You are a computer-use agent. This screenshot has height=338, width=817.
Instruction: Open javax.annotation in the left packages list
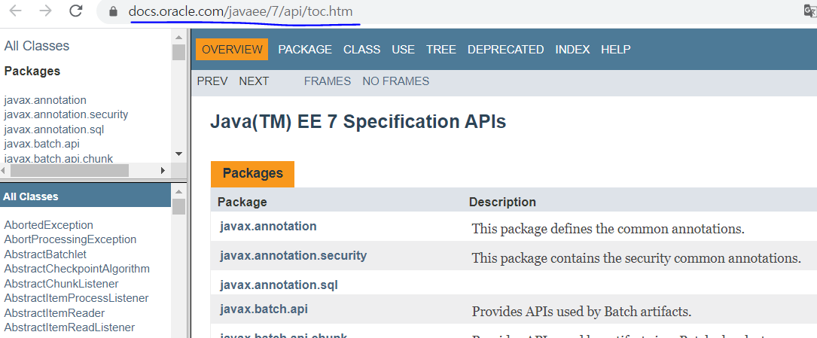(45, 100)
